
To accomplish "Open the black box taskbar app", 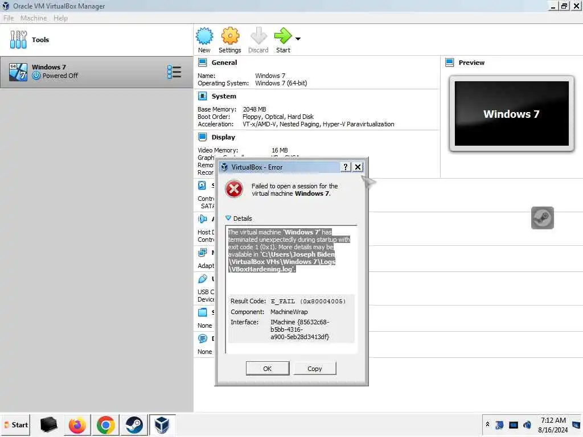I will [x=49, y=424].
